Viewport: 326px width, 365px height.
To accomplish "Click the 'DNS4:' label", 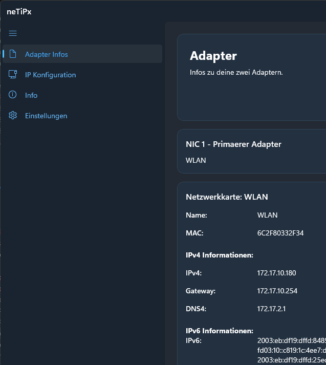I will tap(196, 309).
